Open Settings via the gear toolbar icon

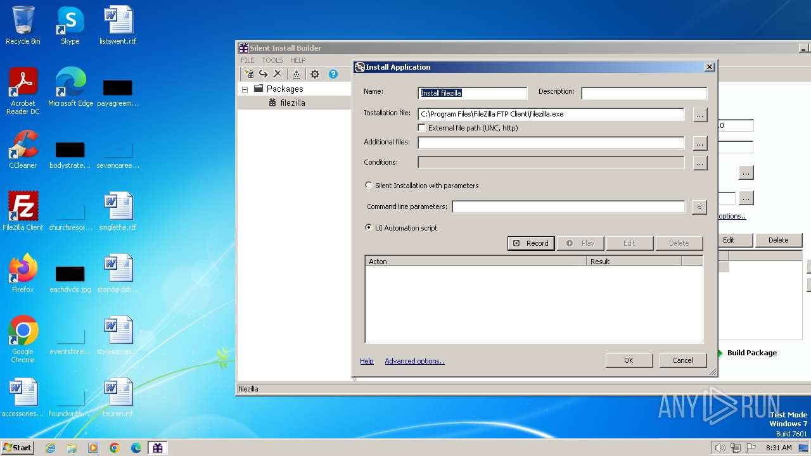pos(315,74)
